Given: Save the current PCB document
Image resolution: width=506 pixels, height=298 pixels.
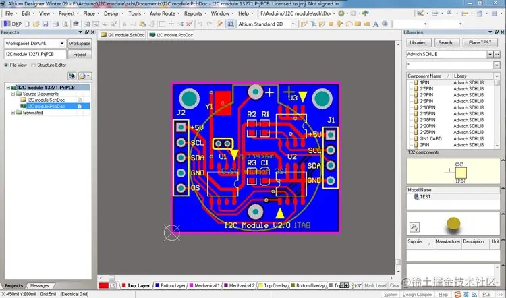Looking at the screenshot, I should [x=45, y=24].
